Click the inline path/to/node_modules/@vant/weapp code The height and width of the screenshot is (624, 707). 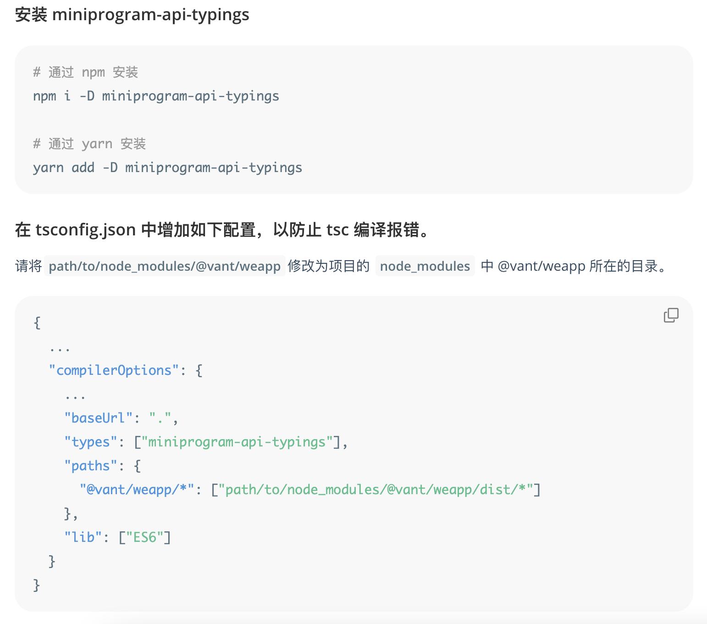click(165, 266)
